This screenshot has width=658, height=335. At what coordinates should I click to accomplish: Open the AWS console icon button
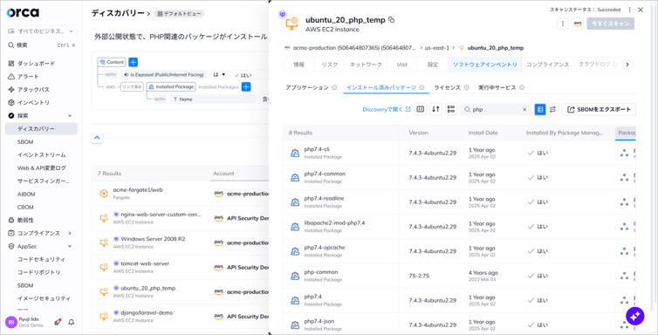578,24
